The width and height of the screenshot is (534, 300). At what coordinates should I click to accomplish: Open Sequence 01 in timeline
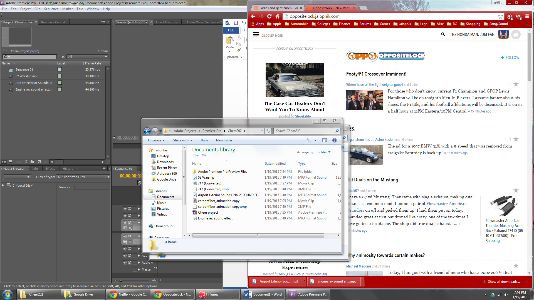coord(24,69)
